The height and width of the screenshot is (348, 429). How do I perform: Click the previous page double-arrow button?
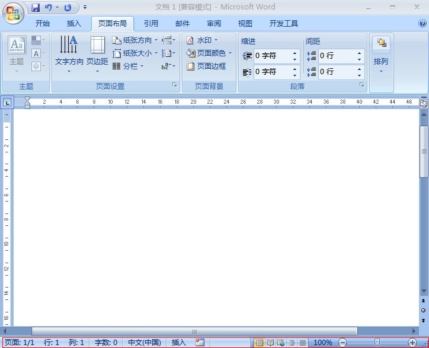point(424,301)
